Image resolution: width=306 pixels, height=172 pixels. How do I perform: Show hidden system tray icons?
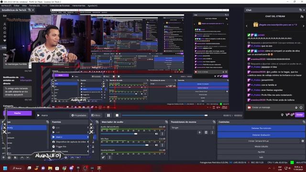click(x=270, y=168)
